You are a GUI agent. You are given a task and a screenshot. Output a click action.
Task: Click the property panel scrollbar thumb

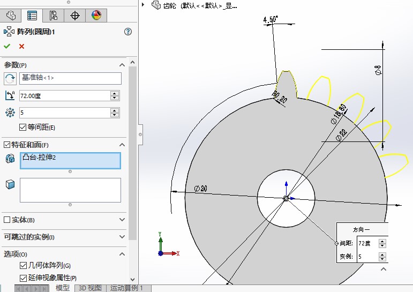point(132,153)
